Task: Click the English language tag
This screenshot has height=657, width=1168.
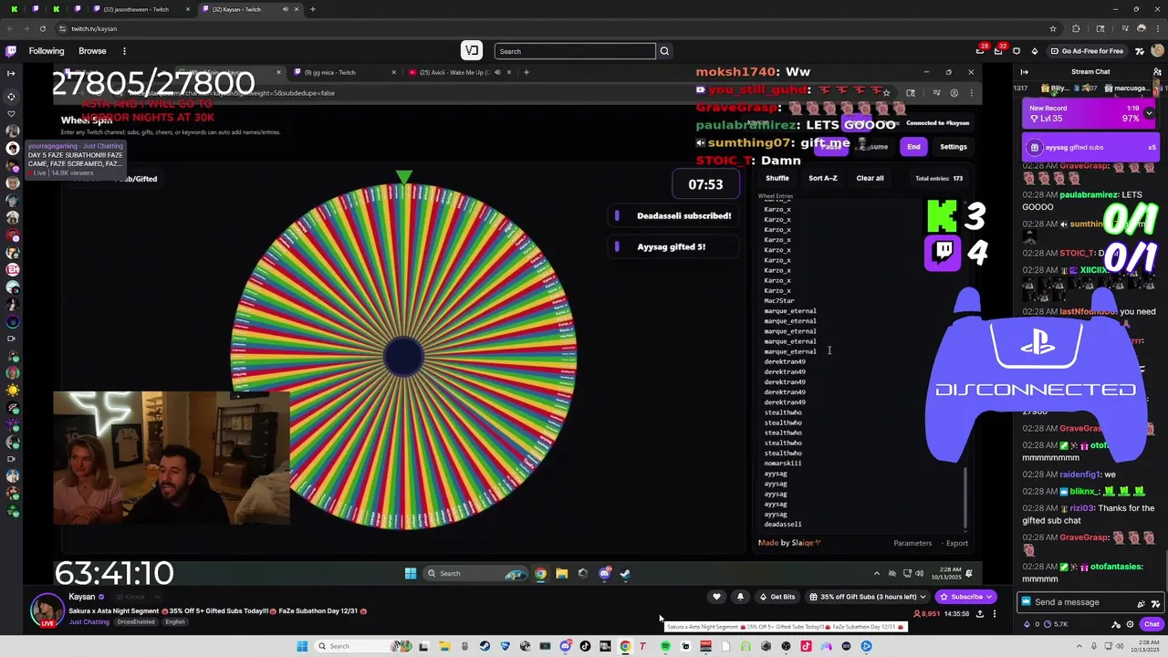Action: click(175, 622)
